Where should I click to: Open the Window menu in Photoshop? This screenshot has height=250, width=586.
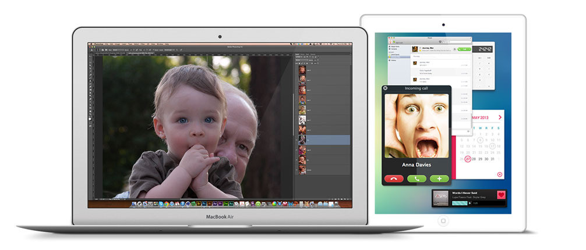pyautogui.click(x=160, y=44)
